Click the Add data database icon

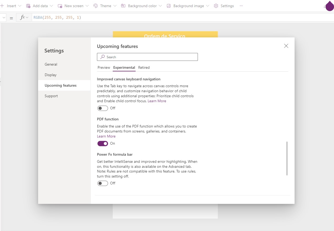point(28,6)
